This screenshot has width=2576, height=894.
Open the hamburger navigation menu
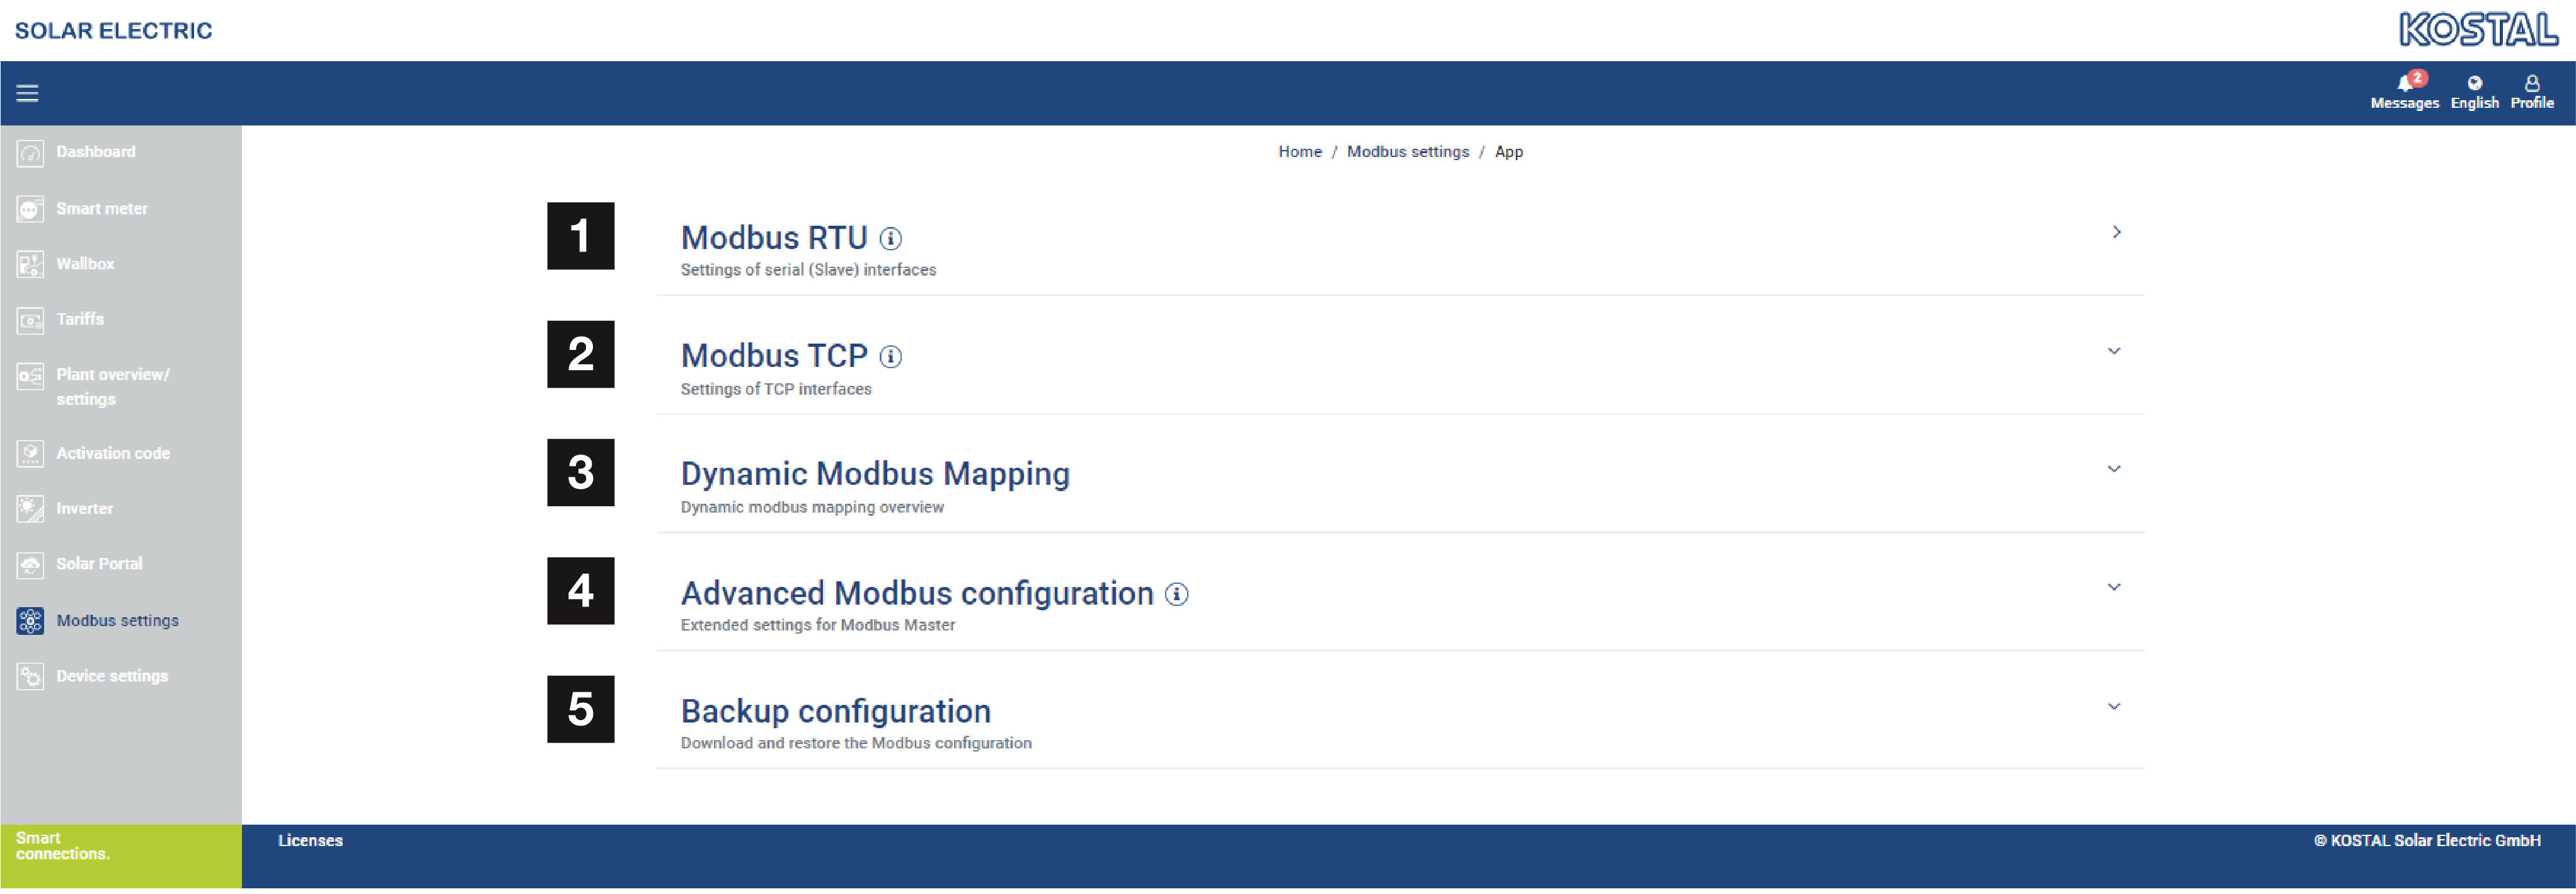(27, 93)
